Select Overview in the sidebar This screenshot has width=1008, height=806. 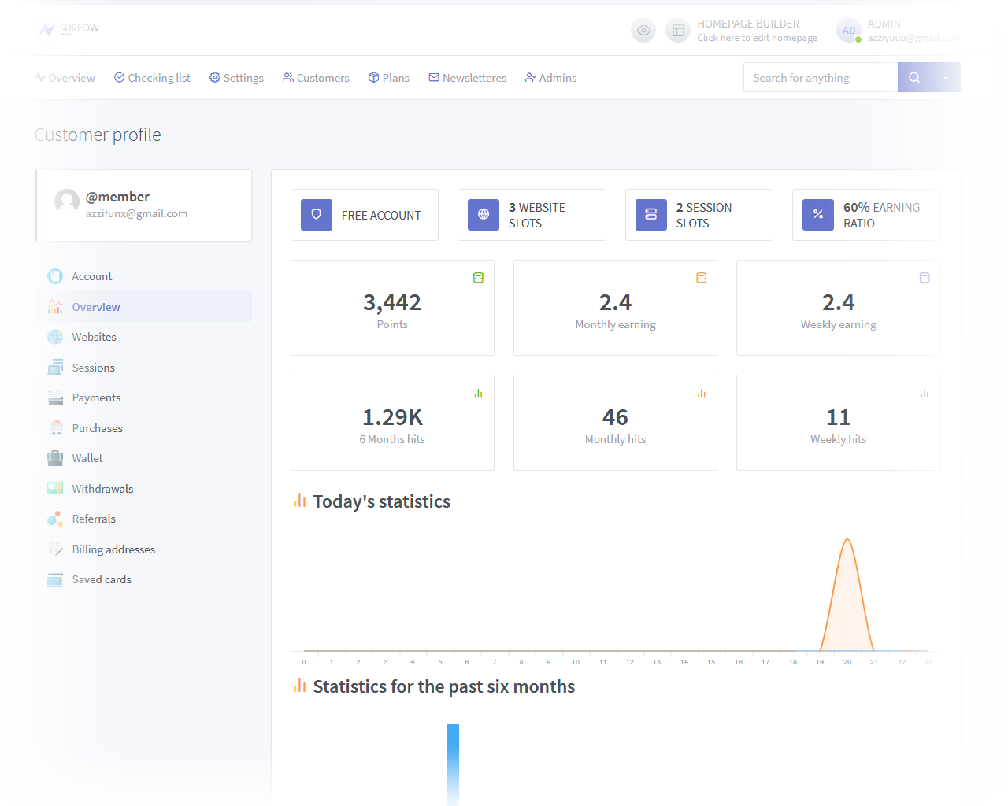143,307
